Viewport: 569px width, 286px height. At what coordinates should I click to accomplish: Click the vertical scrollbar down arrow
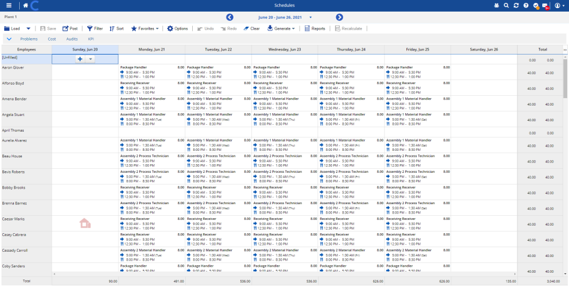point(566,273)
